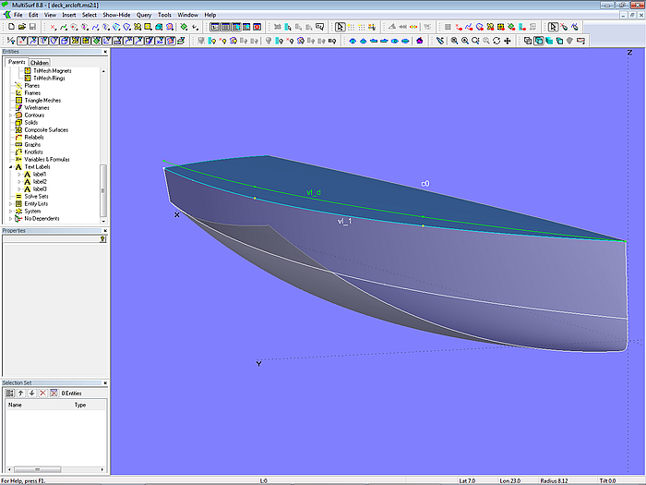646x485 pixels.
Task: Open the Query menu
Action: (x=144, y=15)
